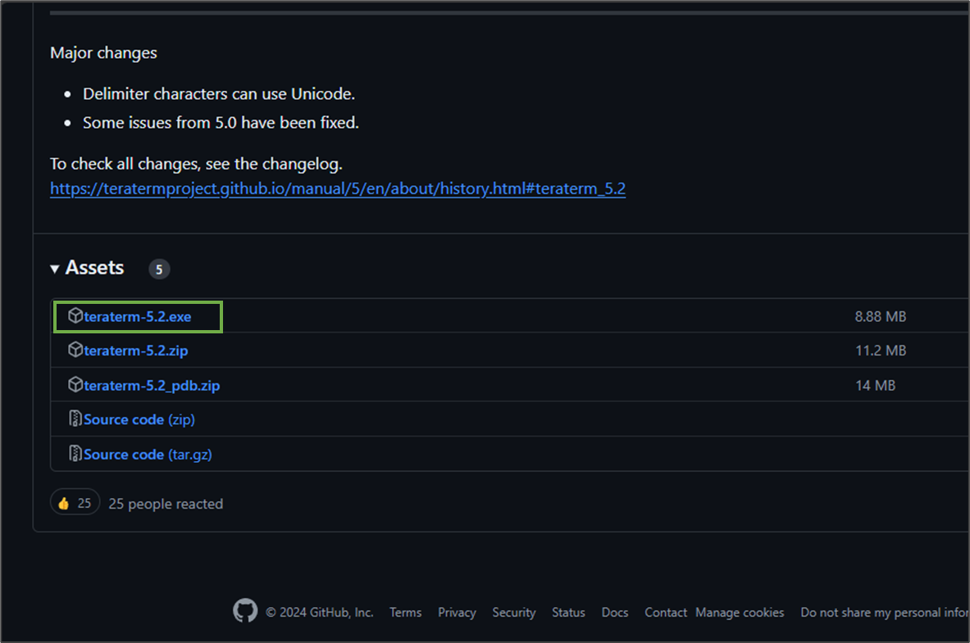The image size is (970, 643).
Task: Download Source code (zip)
Action: click(x=139, y=420)
